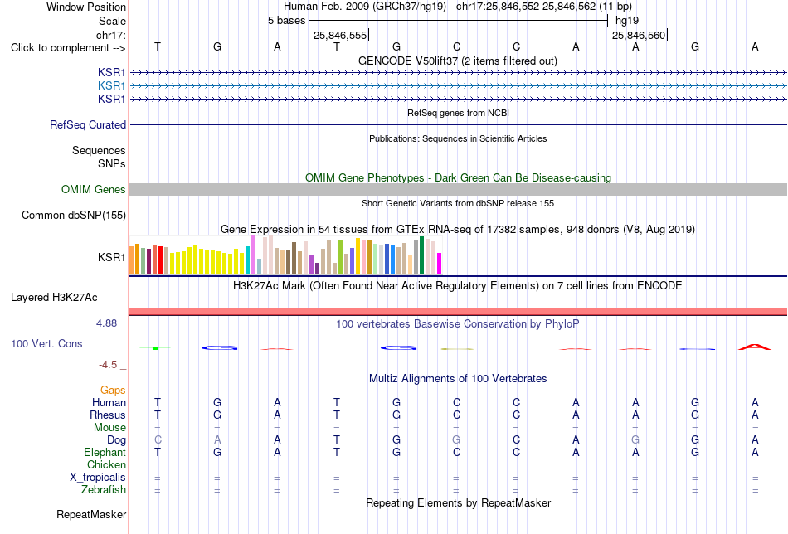The width and height of the screenshot is (788, 534).
Task: Click the Sequences track label
Action: (x=99, y=150)
